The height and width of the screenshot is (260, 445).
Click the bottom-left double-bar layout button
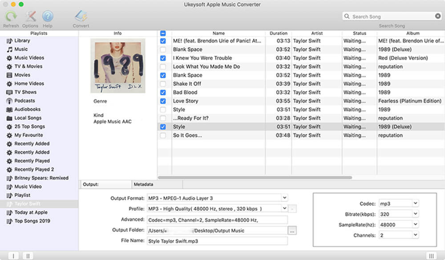tap(28, 256)
